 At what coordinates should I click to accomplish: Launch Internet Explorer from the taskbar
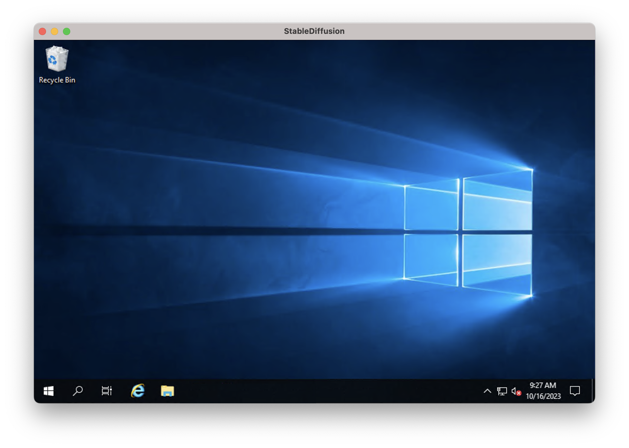138,391
